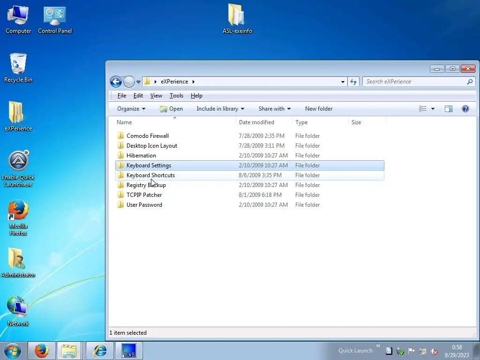Select the Keyboard Settings folder
The height and width of the screenshot is (360, 480).
tap(250, 165)
